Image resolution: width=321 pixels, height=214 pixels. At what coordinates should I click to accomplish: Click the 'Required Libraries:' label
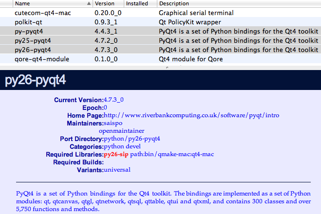75,155
